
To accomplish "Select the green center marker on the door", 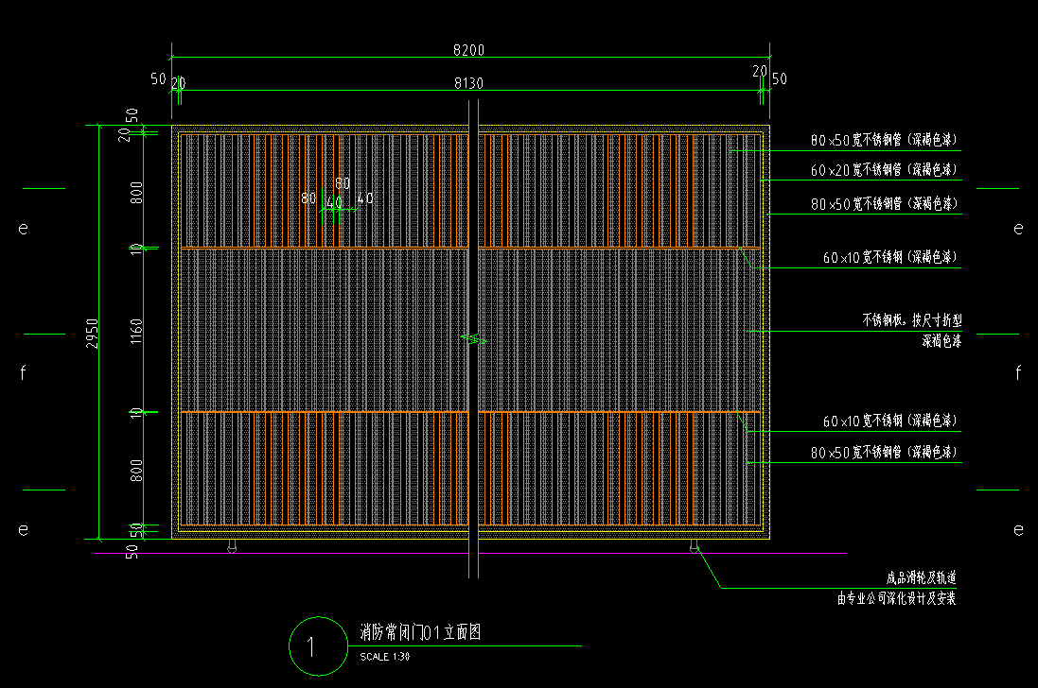I will click(473, 338).
